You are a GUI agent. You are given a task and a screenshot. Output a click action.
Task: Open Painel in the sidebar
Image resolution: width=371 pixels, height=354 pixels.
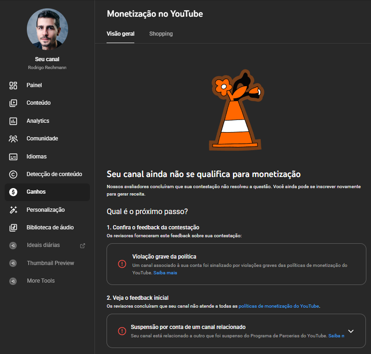(47, 85)
